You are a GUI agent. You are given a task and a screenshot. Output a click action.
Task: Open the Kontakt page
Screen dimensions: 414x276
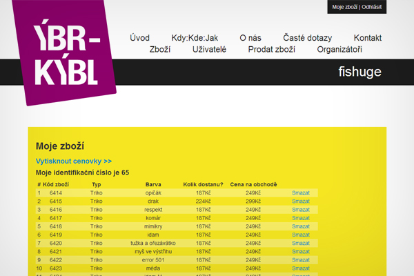[x=367, y=38]
